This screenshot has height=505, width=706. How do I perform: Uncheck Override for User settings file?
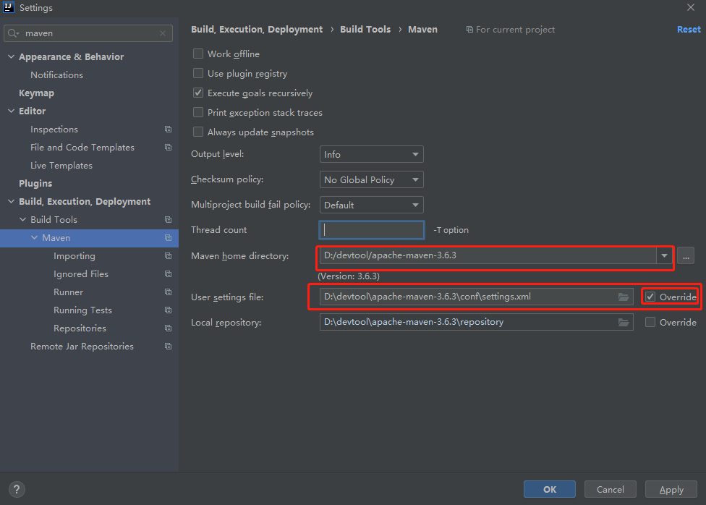tap(650, 297)
